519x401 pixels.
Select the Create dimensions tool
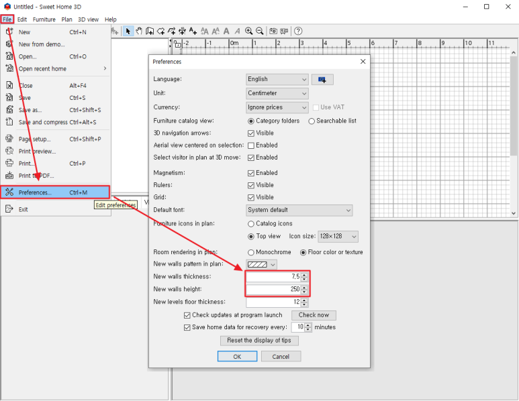click(x=182, y=31)
